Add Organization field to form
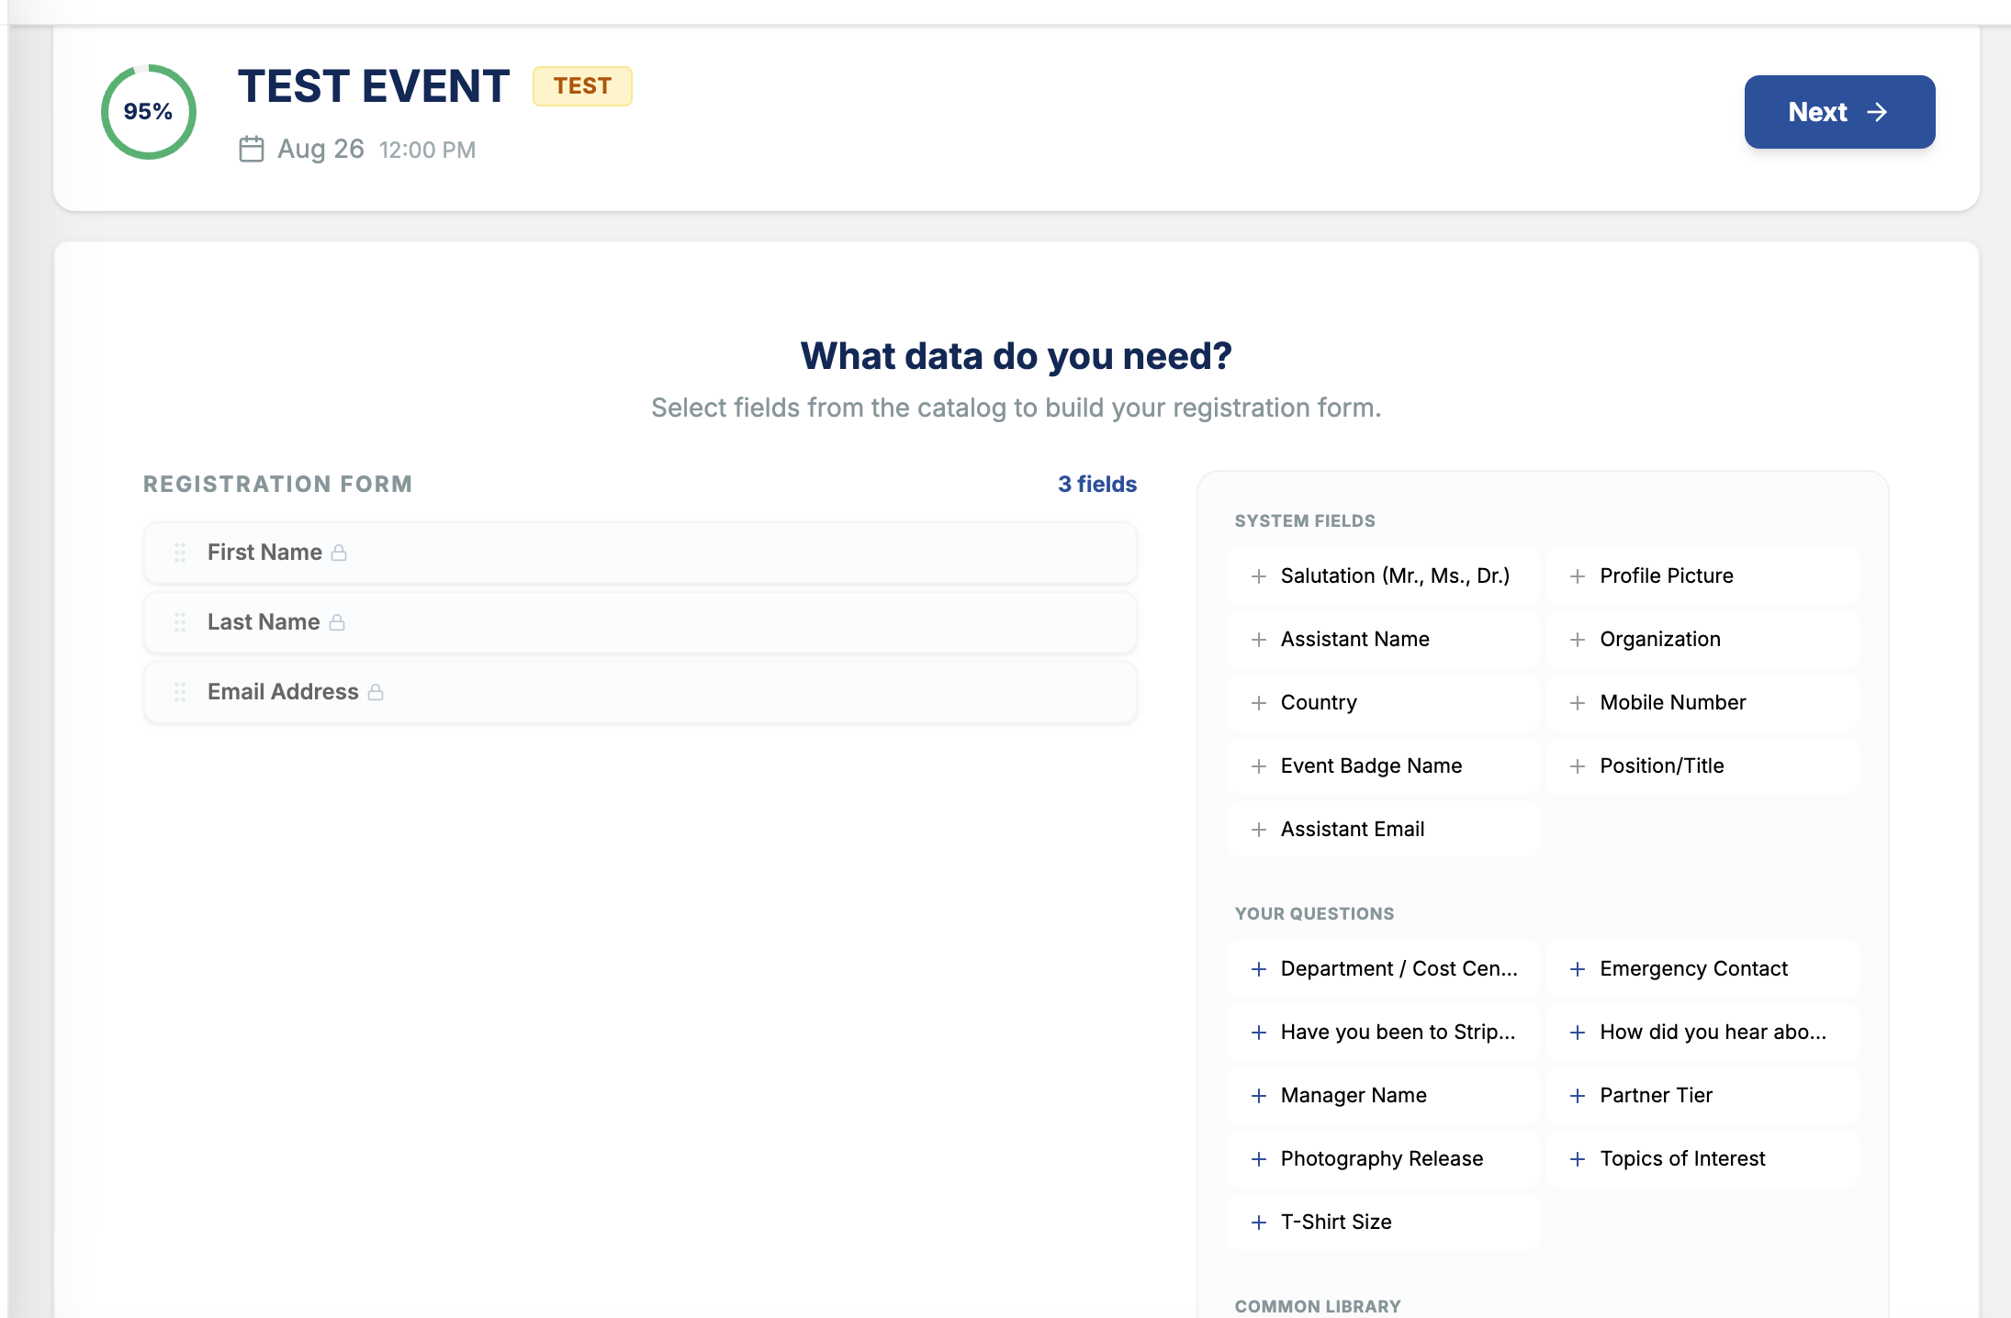Screen dimensions: 2011x1318 [1702, 640]
